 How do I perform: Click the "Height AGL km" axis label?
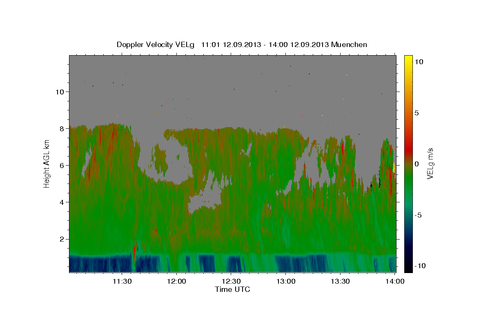[47, 163]
